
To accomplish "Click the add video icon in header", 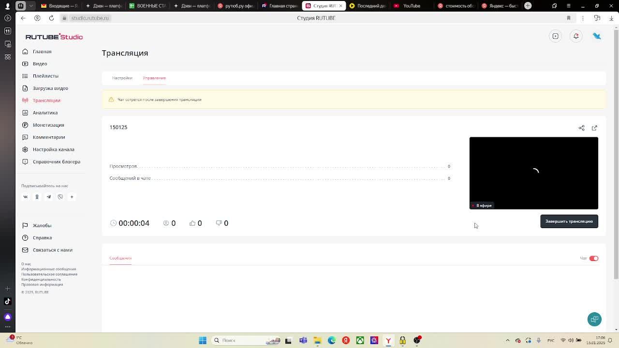I will 555,36.
